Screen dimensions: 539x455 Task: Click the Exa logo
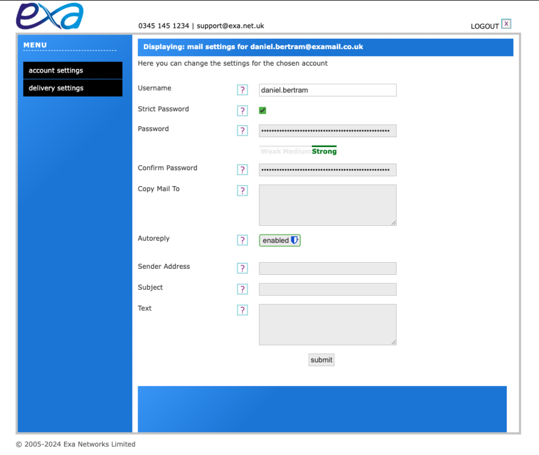pyautogui.click(x=49, y=16)
